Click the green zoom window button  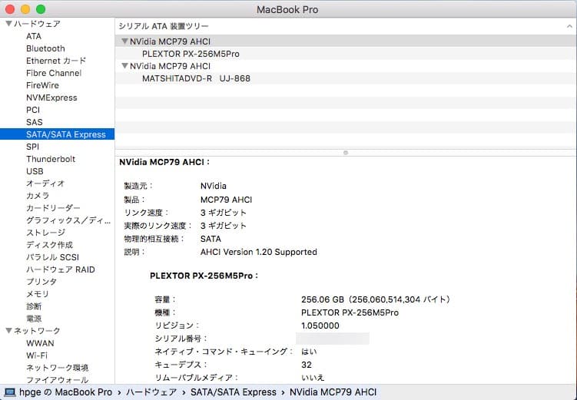coord(41,9)
